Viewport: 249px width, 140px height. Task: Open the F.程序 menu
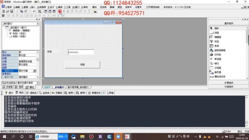click(8, 7)
